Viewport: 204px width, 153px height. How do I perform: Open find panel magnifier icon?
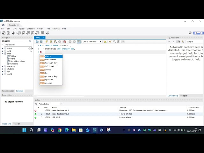pyautogui.click(x=114, y=42)
